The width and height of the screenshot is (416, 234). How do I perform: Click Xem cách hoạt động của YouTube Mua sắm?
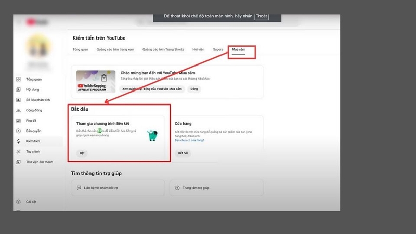pos(152,89)
